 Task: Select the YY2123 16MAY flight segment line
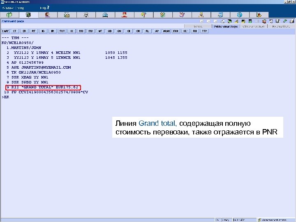click(67, 58)
